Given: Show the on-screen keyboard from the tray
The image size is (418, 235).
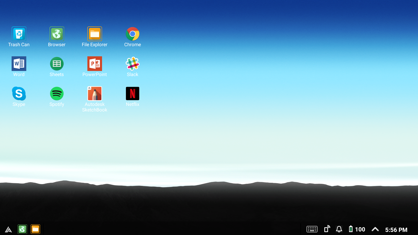Looking at the screenshot, I should coord(312,229).
